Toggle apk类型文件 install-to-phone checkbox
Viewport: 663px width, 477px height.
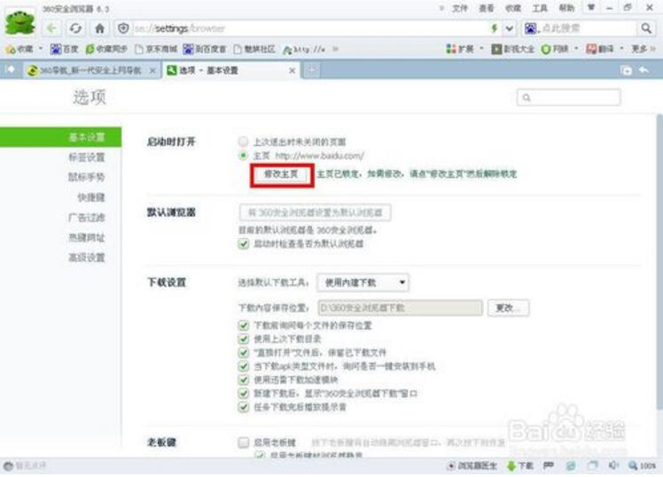coord(243,366)
